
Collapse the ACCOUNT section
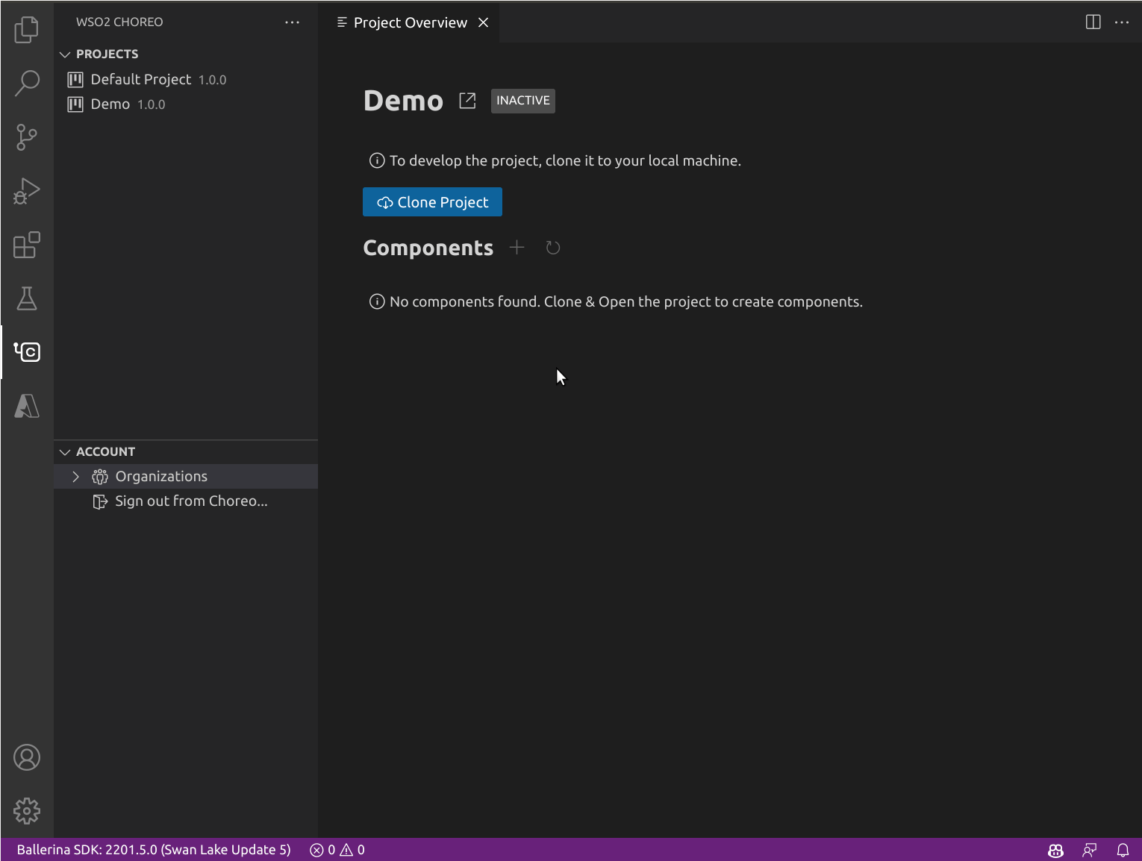coord(65,452)
